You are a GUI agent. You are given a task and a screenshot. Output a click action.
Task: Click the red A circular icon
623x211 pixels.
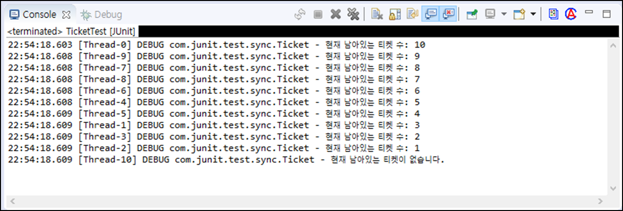[571, 14]
